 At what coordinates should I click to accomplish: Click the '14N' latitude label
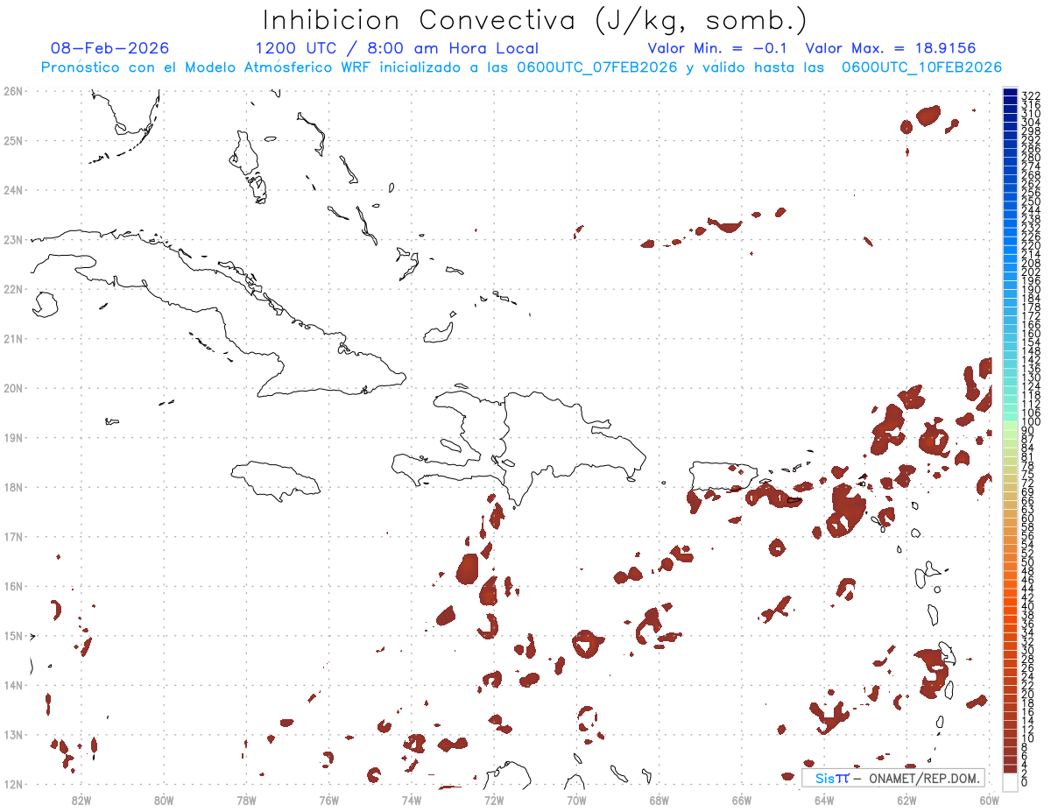[x=12, y=685]
